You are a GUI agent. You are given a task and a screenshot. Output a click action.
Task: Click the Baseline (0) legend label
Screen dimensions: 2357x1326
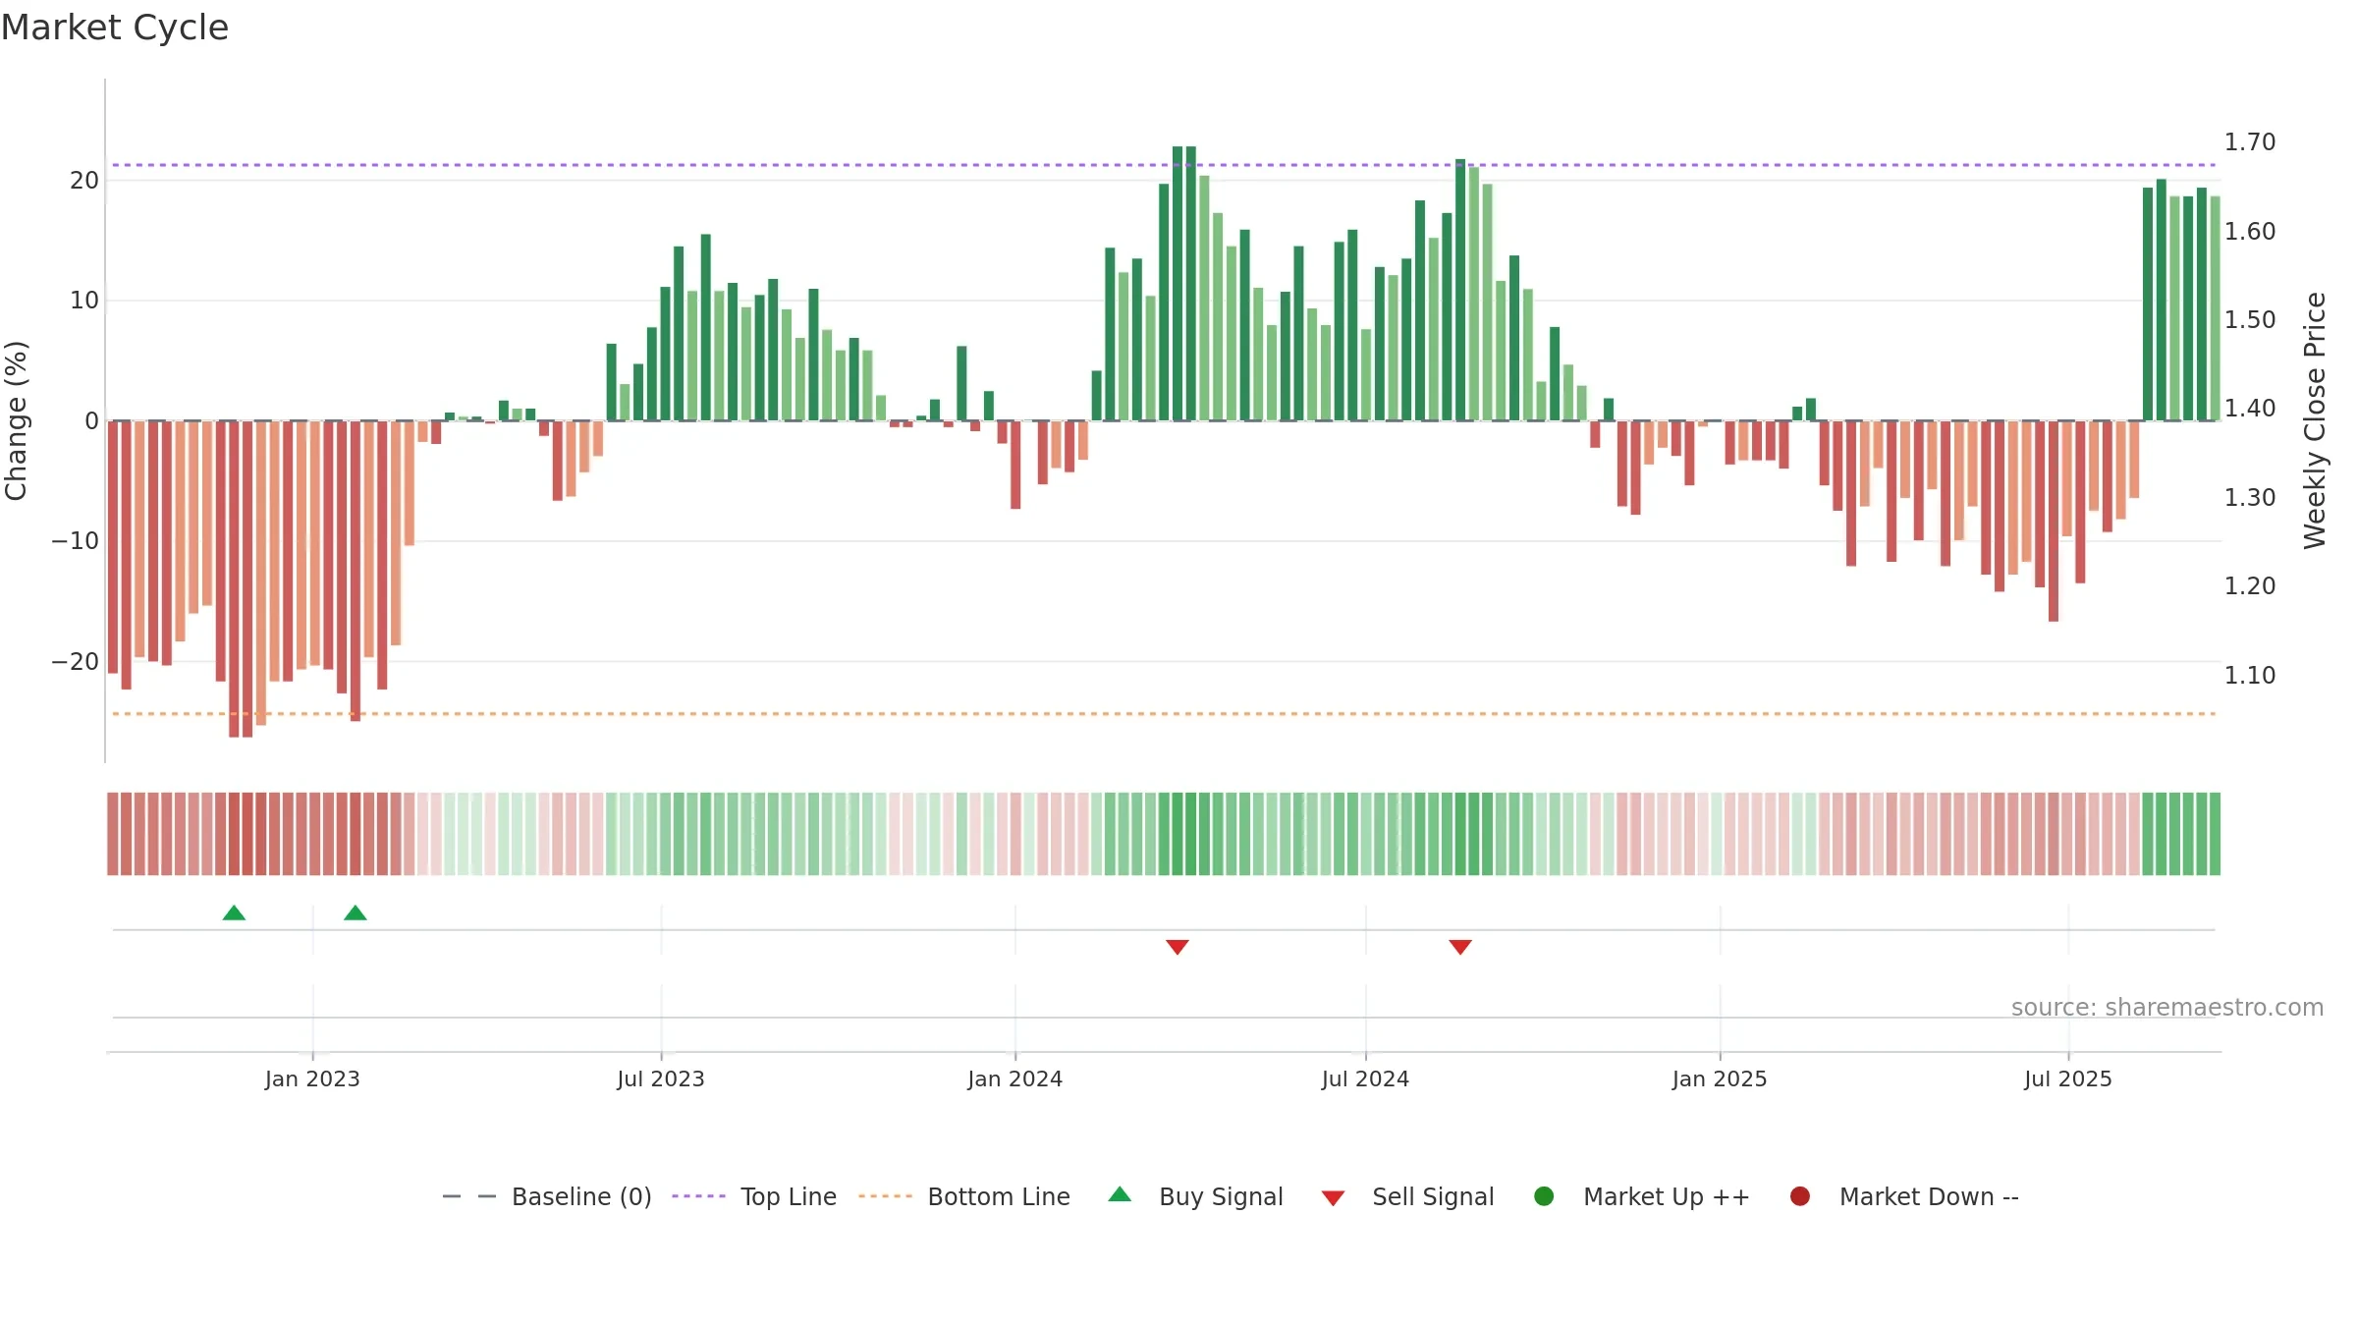(581, 1197)
